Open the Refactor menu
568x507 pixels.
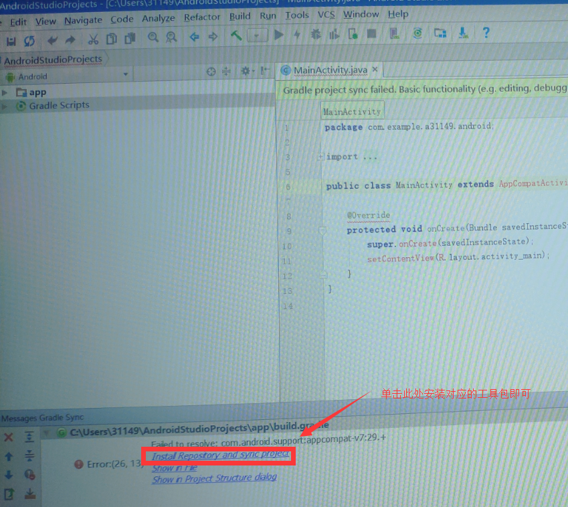[x=202, y=17]
